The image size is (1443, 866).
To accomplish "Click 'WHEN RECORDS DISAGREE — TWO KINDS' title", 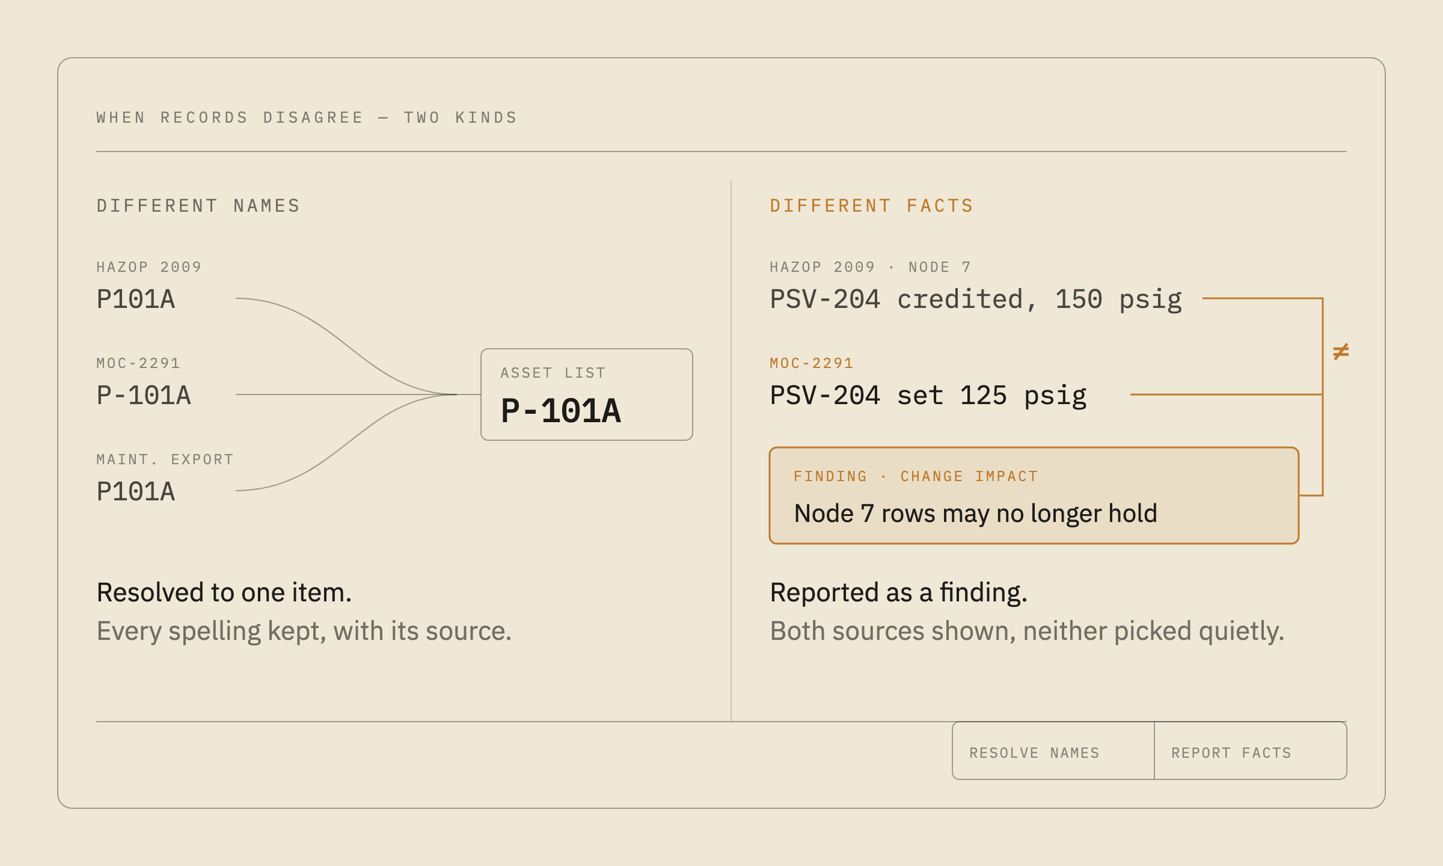I will (x=307, y=117).
